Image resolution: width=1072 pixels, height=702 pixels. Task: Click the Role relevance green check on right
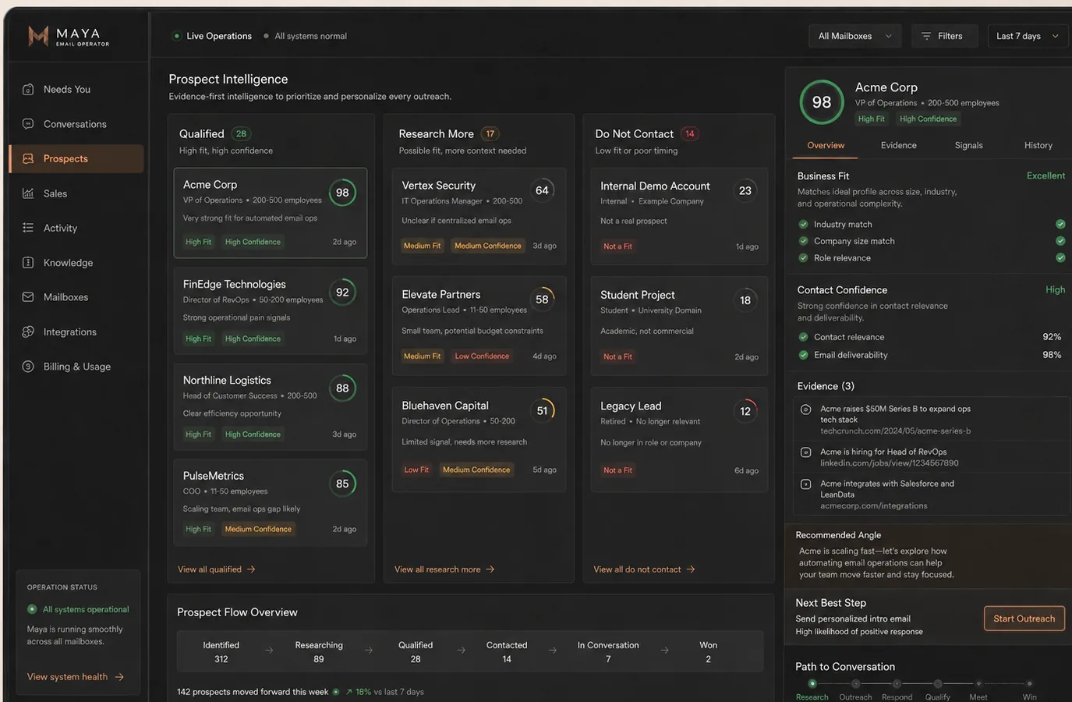[1060, 258]
